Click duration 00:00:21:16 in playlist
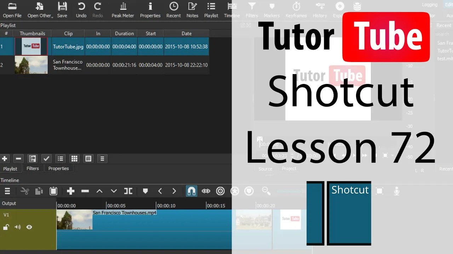 pos(125,65)
